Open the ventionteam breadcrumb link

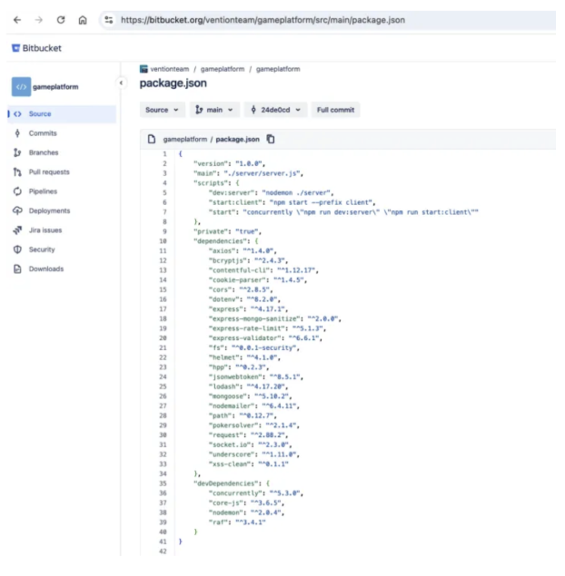pos(170,69)
